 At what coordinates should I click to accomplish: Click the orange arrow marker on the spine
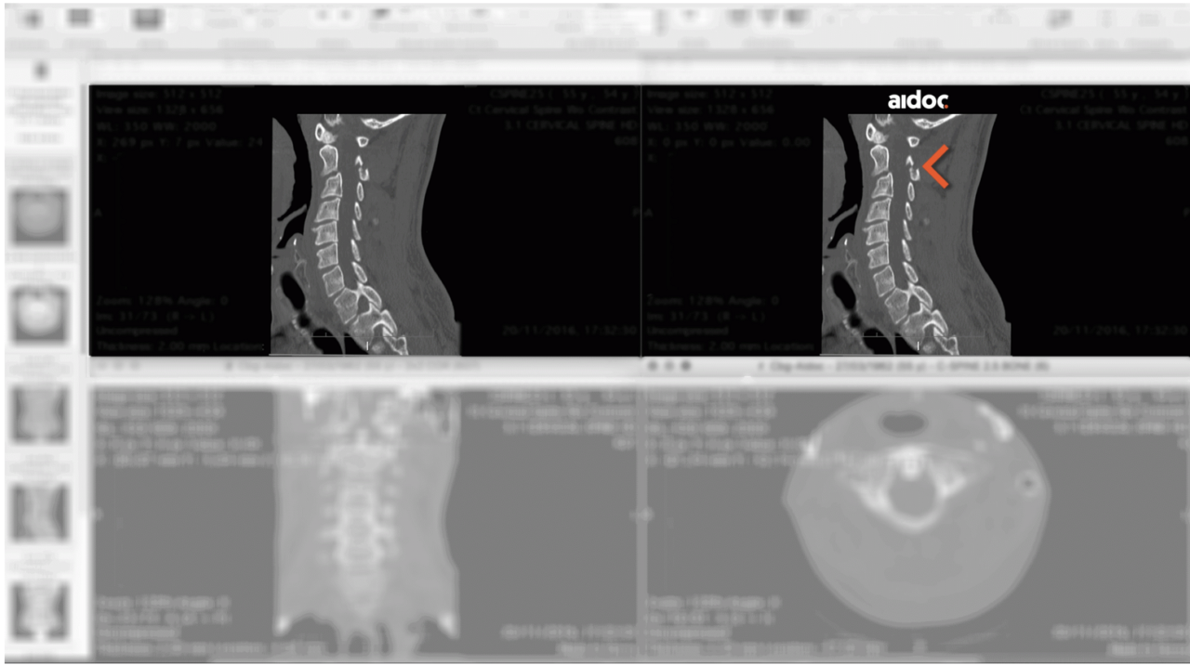pyautogui.click(x=935, y=167)
